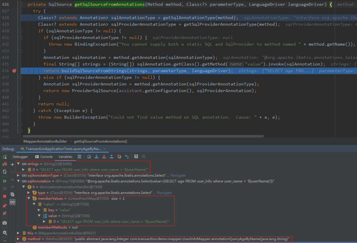The height and width of the screenshot is (243, 357).
Task: Rerun the debug session with the green rerun icon
Action: tap(5, 157)
